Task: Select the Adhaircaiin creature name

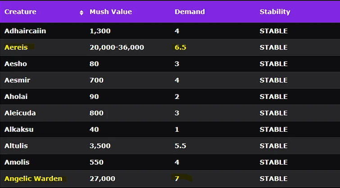Action: [25, 31]
